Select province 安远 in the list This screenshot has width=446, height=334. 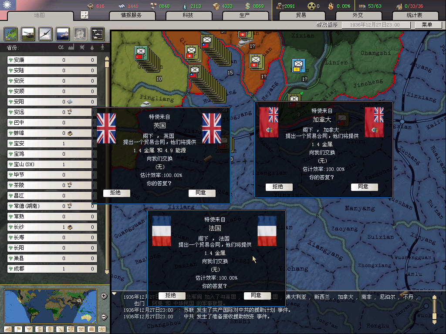52,112
